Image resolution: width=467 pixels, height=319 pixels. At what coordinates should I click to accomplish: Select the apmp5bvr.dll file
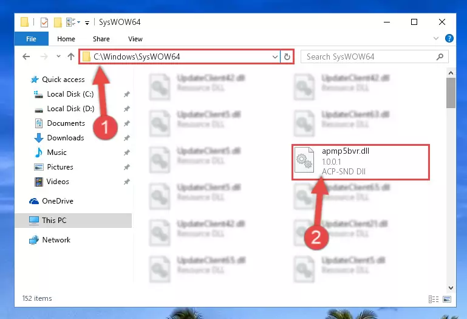360,162
